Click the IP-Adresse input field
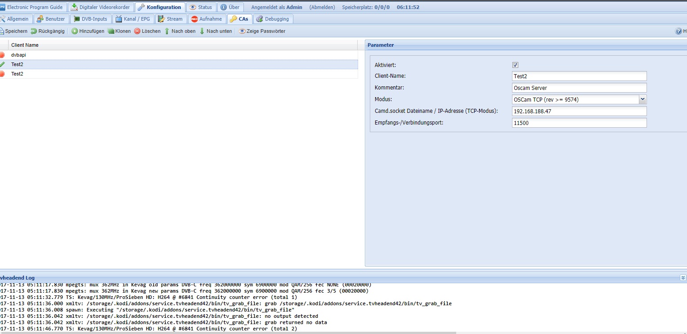The height and width of the screenshot is (334, 687). click(x=579, y=111)
